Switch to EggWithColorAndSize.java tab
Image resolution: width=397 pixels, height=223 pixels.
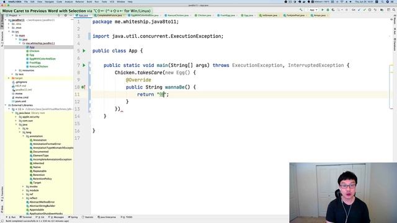tap(145, 15)
